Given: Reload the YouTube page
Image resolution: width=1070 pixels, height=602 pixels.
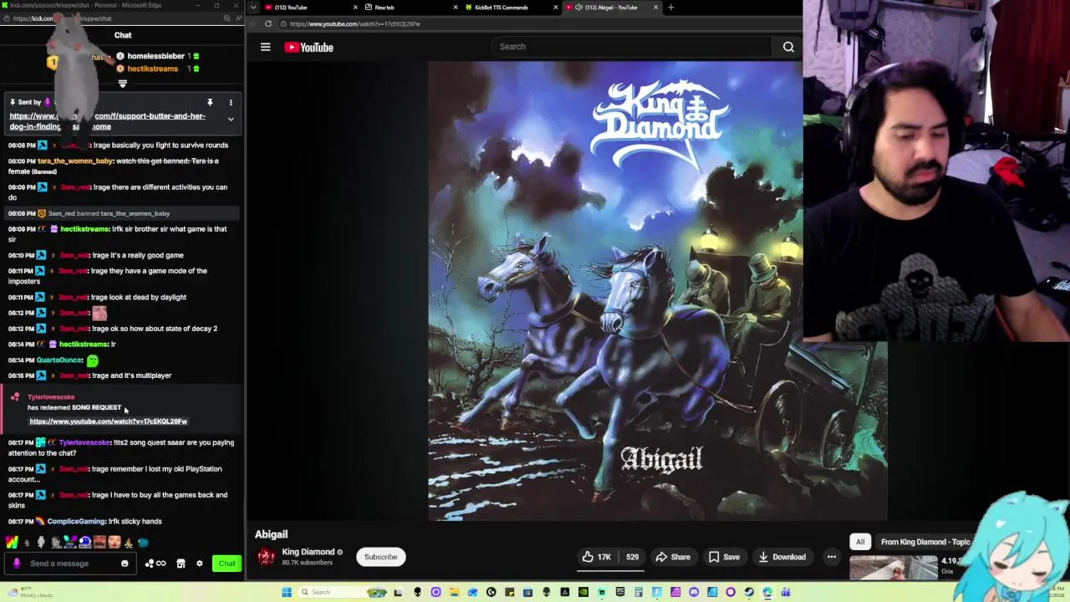Looking at the screenshot, I should (x=268, y=23).
